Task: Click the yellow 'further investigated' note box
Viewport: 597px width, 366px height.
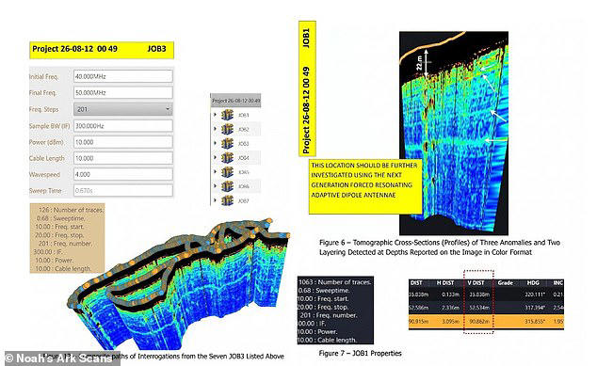Action: 365,186
